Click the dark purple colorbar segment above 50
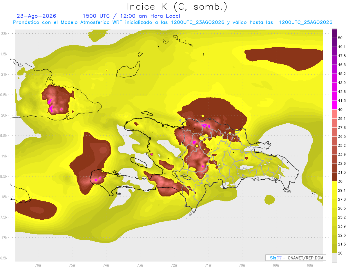This screenshot has width=348, height=269. 335,34
